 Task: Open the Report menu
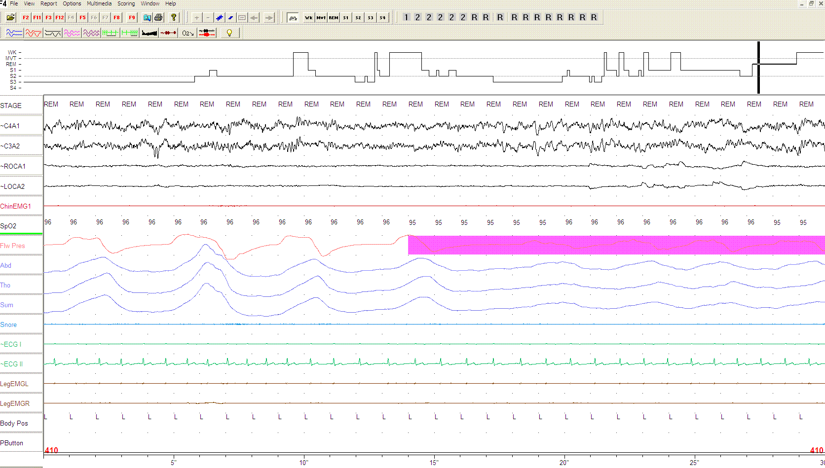49,3
